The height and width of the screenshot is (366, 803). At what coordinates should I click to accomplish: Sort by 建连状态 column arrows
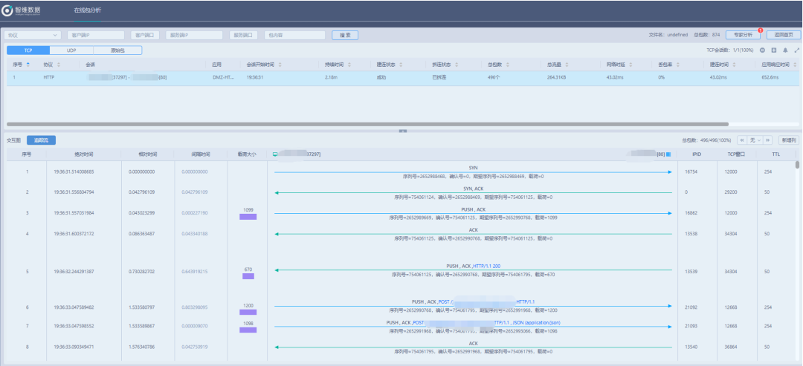(401, 65)
